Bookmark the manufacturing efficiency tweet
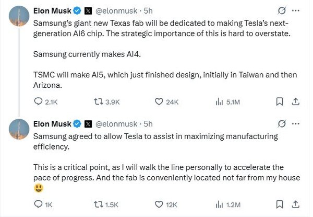Screen dimensions: 313x217 pos(280,204)
